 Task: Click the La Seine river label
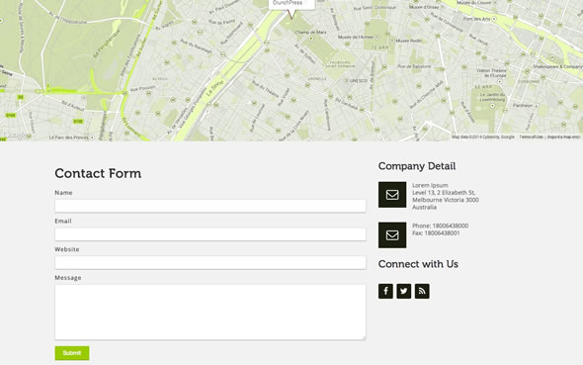[x=214, y=88]
